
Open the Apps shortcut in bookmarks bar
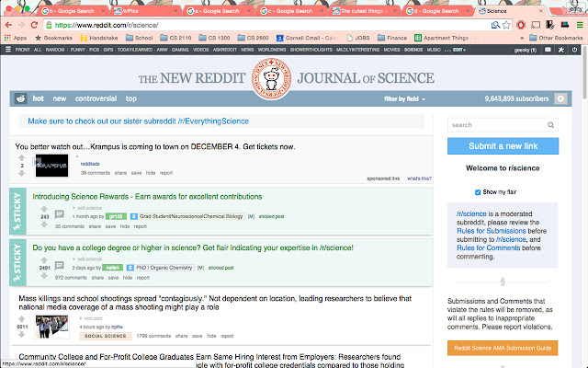(x=16, y=38)
